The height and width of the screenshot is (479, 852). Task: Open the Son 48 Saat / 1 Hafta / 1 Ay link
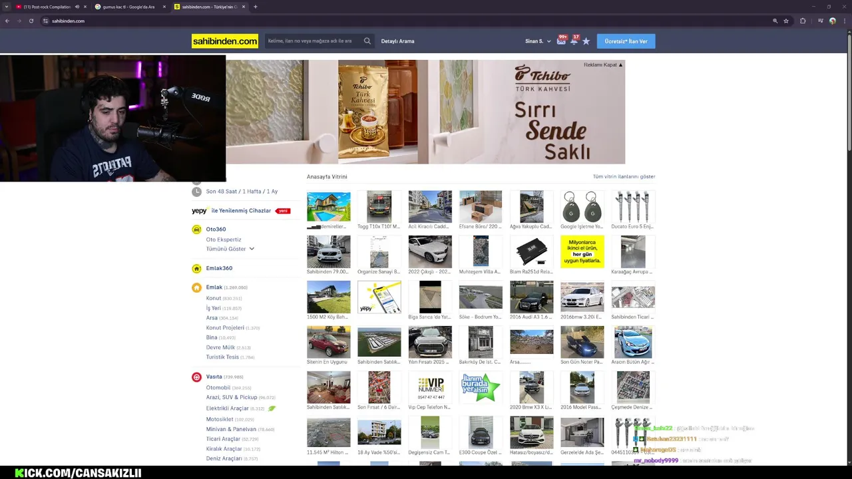click(242, 192)
